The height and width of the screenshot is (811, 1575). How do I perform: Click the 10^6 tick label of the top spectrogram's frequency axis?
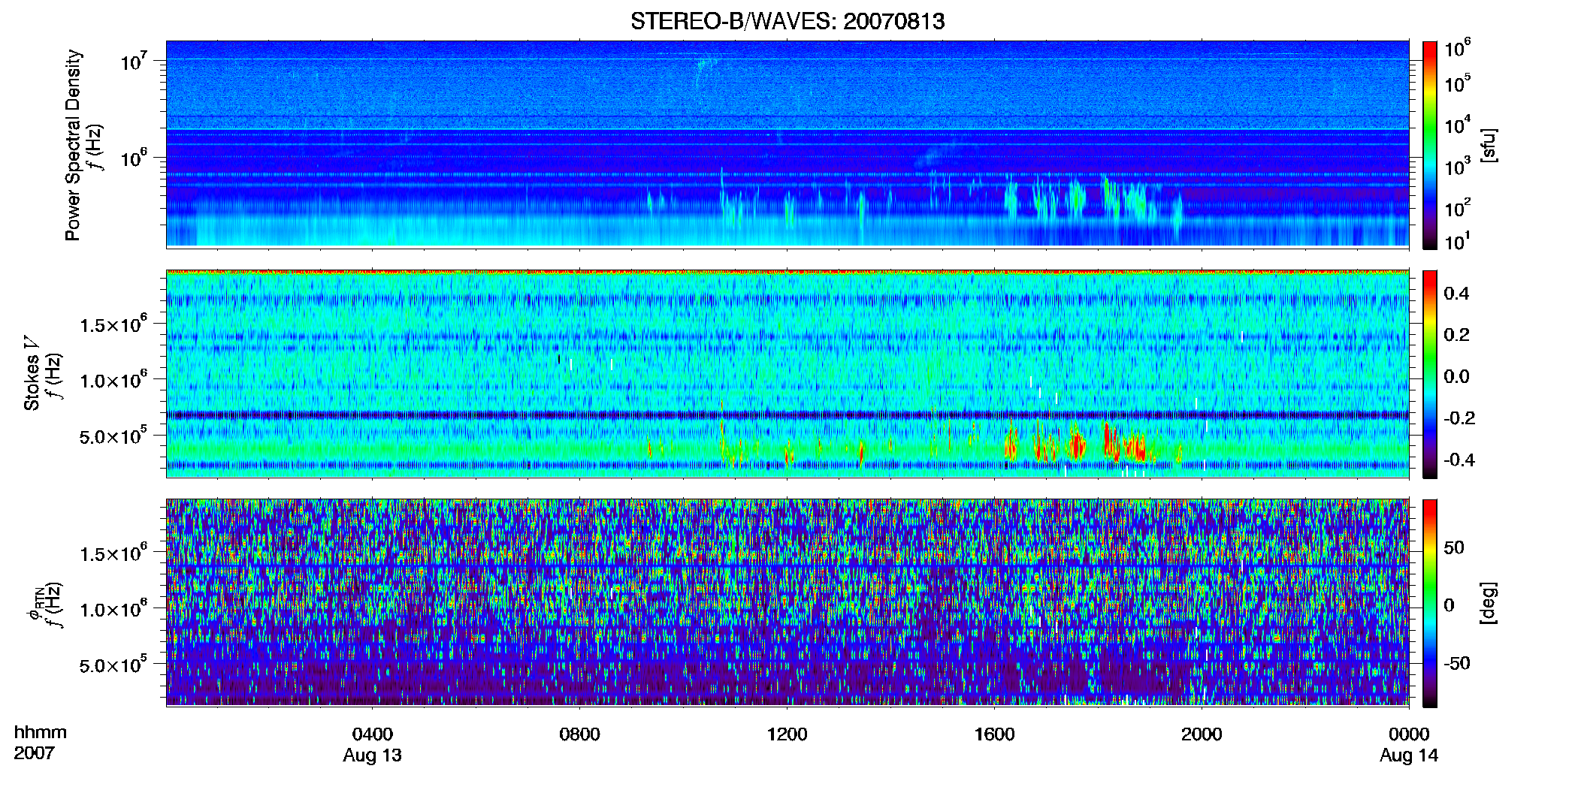(x=135, y=158)
